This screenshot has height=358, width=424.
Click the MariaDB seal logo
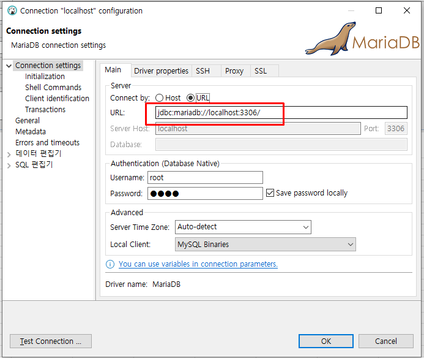pyautogui.click(x=331, y=39)
